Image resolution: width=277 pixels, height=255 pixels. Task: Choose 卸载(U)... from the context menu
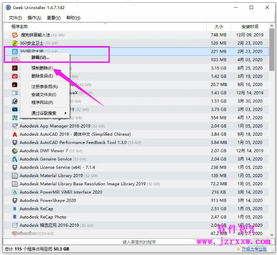tap(45, 57)
